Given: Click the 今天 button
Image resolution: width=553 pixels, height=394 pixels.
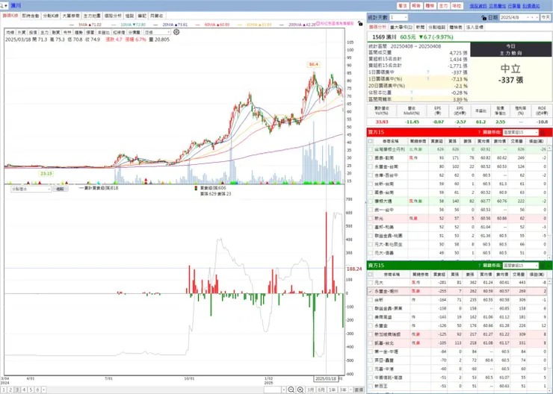Looking at the screenshot, I should (x=546, y=17).
